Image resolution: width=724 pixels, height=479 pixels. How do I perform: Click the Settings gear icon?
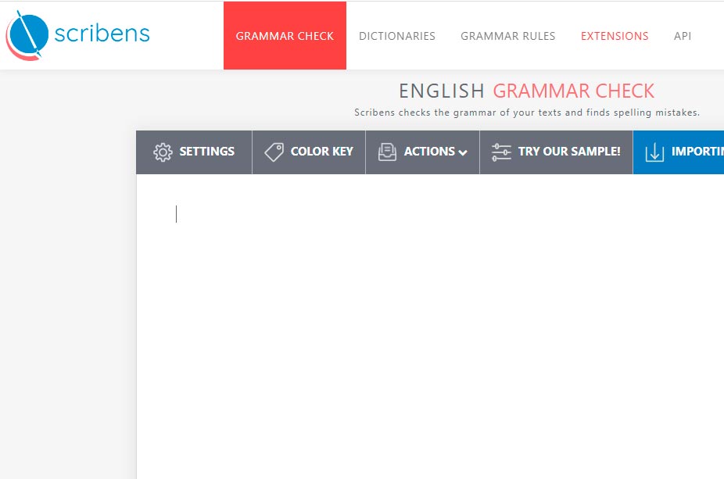(163, 152)
